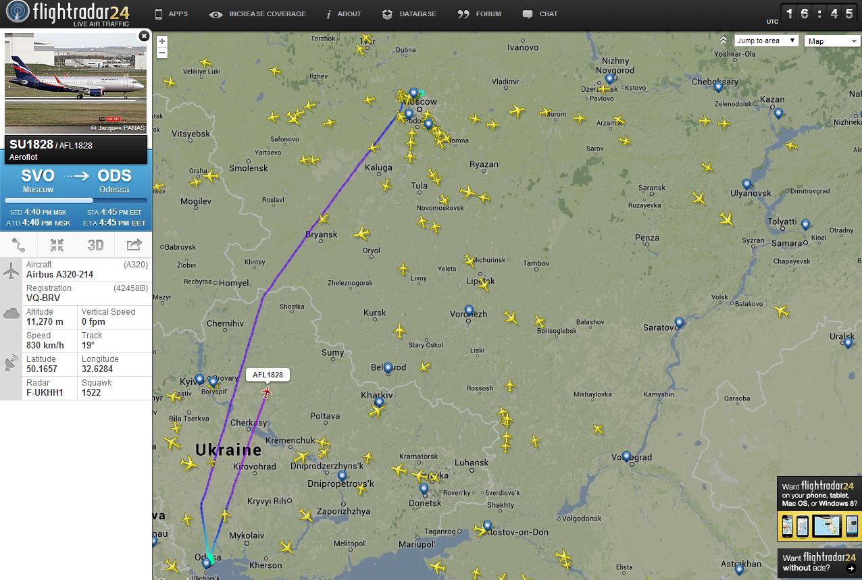
Task: Open the APPS menu item
Action: click(171, 14)
